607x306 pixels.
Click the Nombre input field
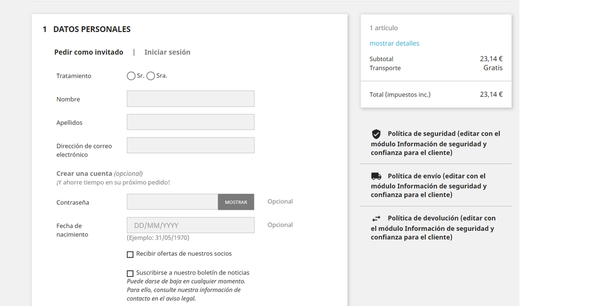click(x=191, y=99)
